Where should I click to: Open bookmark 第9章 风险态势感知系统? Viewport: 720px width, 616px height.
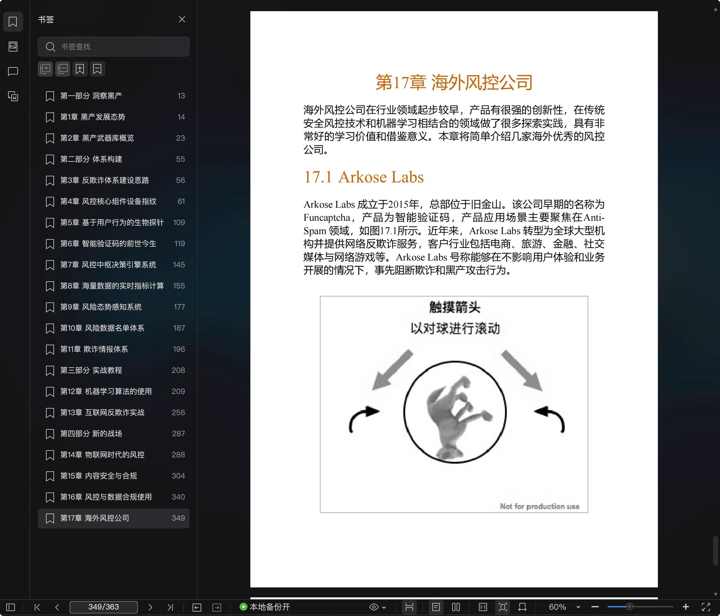pyautogui.click(x=114, y=307)
